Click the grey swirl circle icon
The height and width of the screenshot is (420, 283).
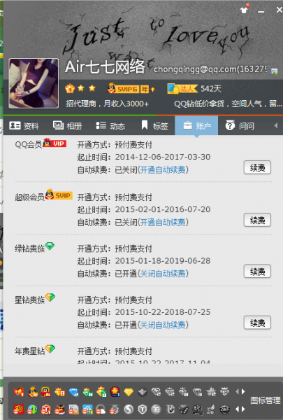point(129,409)
